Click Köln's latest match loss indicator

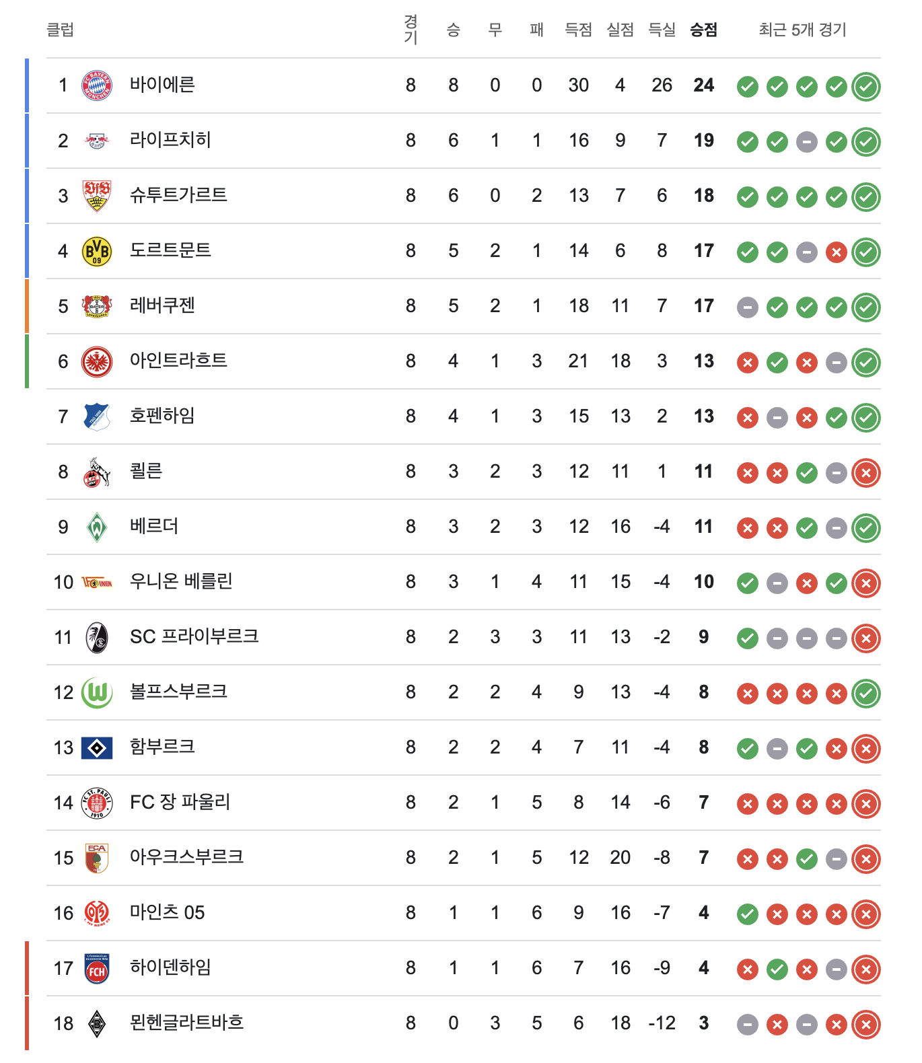coord(865,472)
